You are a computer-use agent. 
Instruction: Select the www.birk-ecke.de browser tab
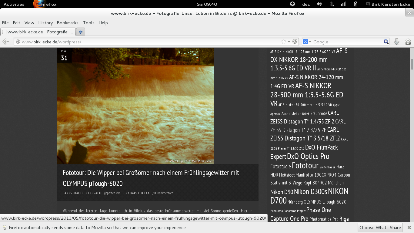[38, 32]
